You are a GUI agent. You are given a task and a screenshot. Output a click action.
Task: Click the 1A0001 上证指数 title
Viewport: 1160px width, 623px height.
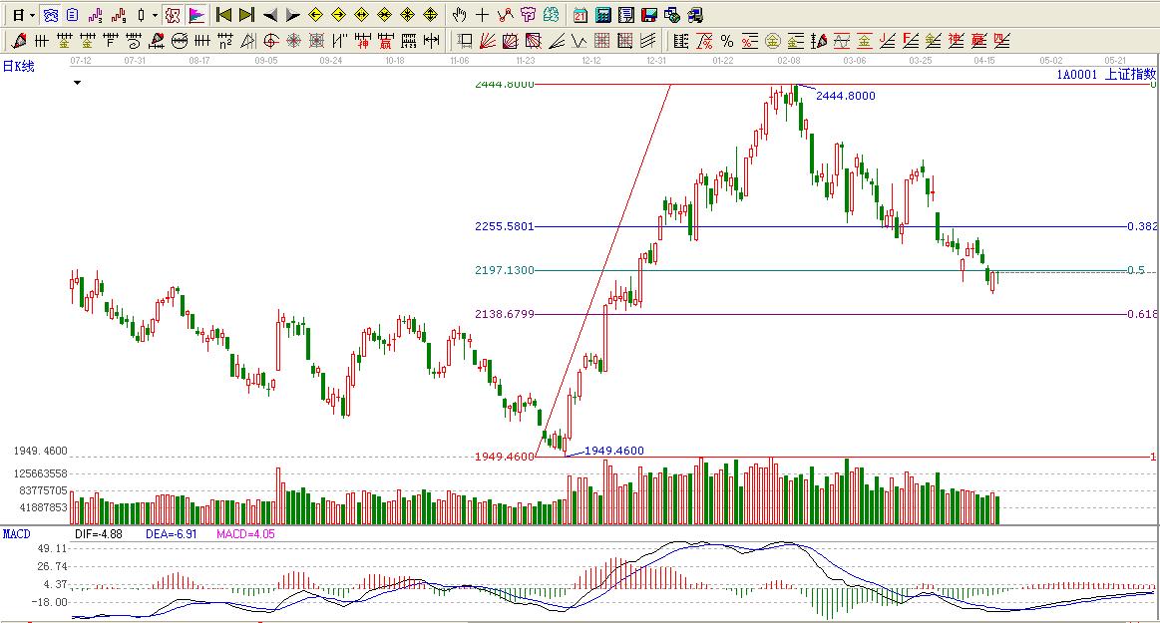coord(1105,74)
